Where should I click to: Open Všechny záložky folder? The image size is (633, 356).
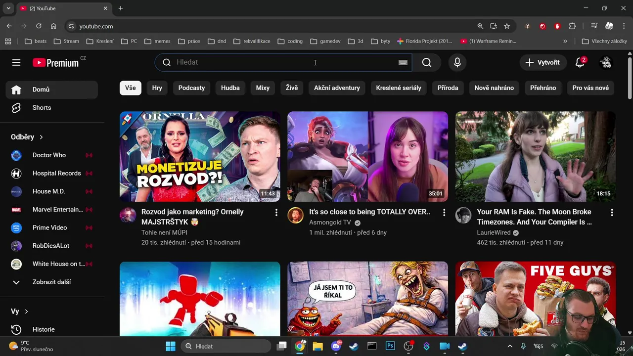point(604,41)
